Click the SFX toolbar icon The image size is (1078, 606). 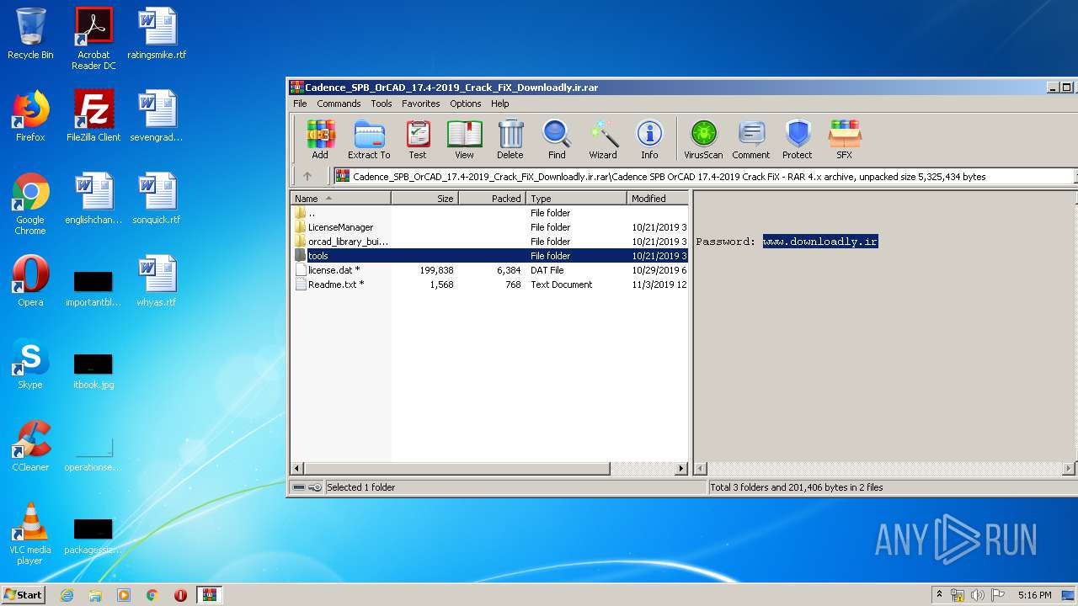click(x=844, y=139)
